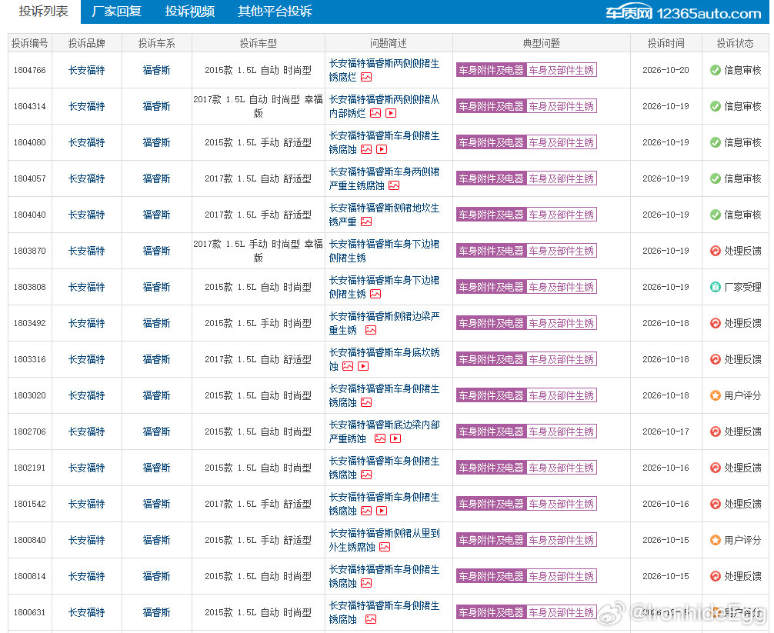Click the 车身附件及电器 tag in row 1804080
This screenshot has height=633, width=774.
491,142
